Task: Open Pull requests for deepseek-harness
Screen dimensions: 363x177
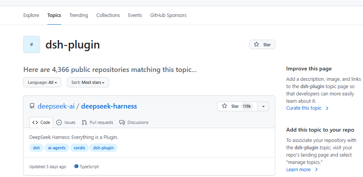Action: 97,122
